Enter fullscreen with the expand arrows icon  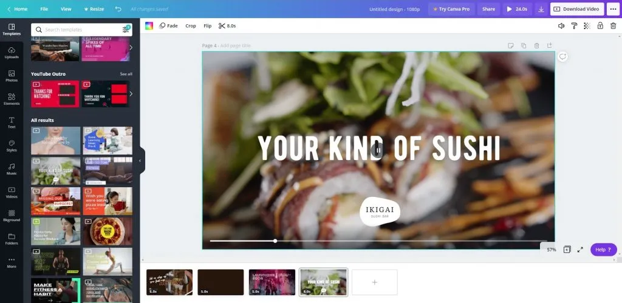(580, 250)
